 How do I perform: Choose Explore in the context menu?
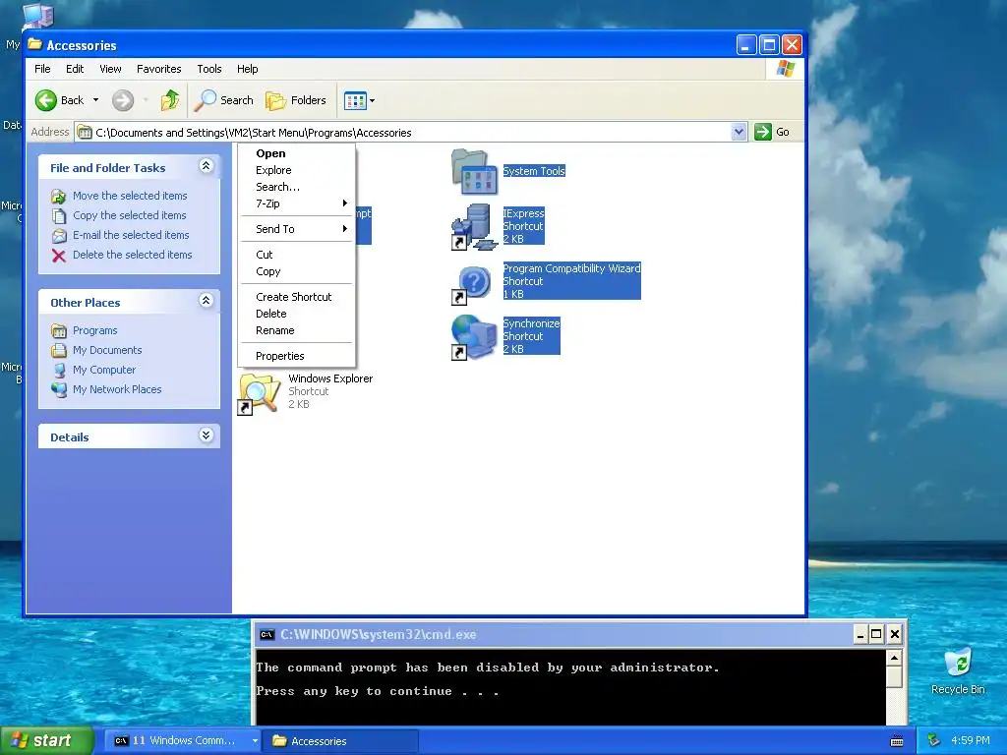point(296,170)
